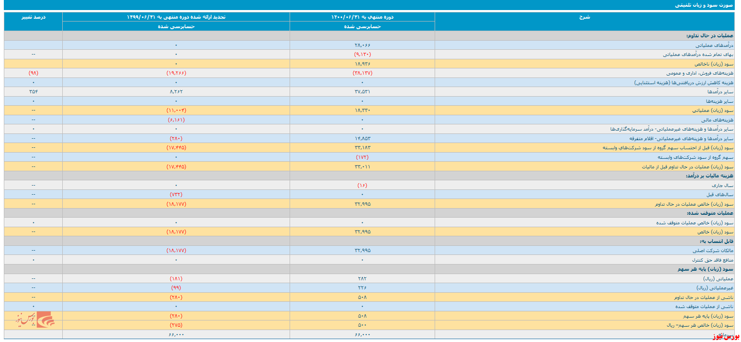Screen dimensions: 741x342
Task: Click the درصد تغییر column header
Action: point(34,17)
